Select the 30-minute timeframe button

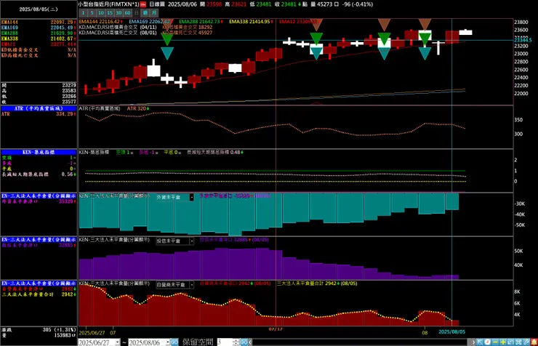point(119,12)
